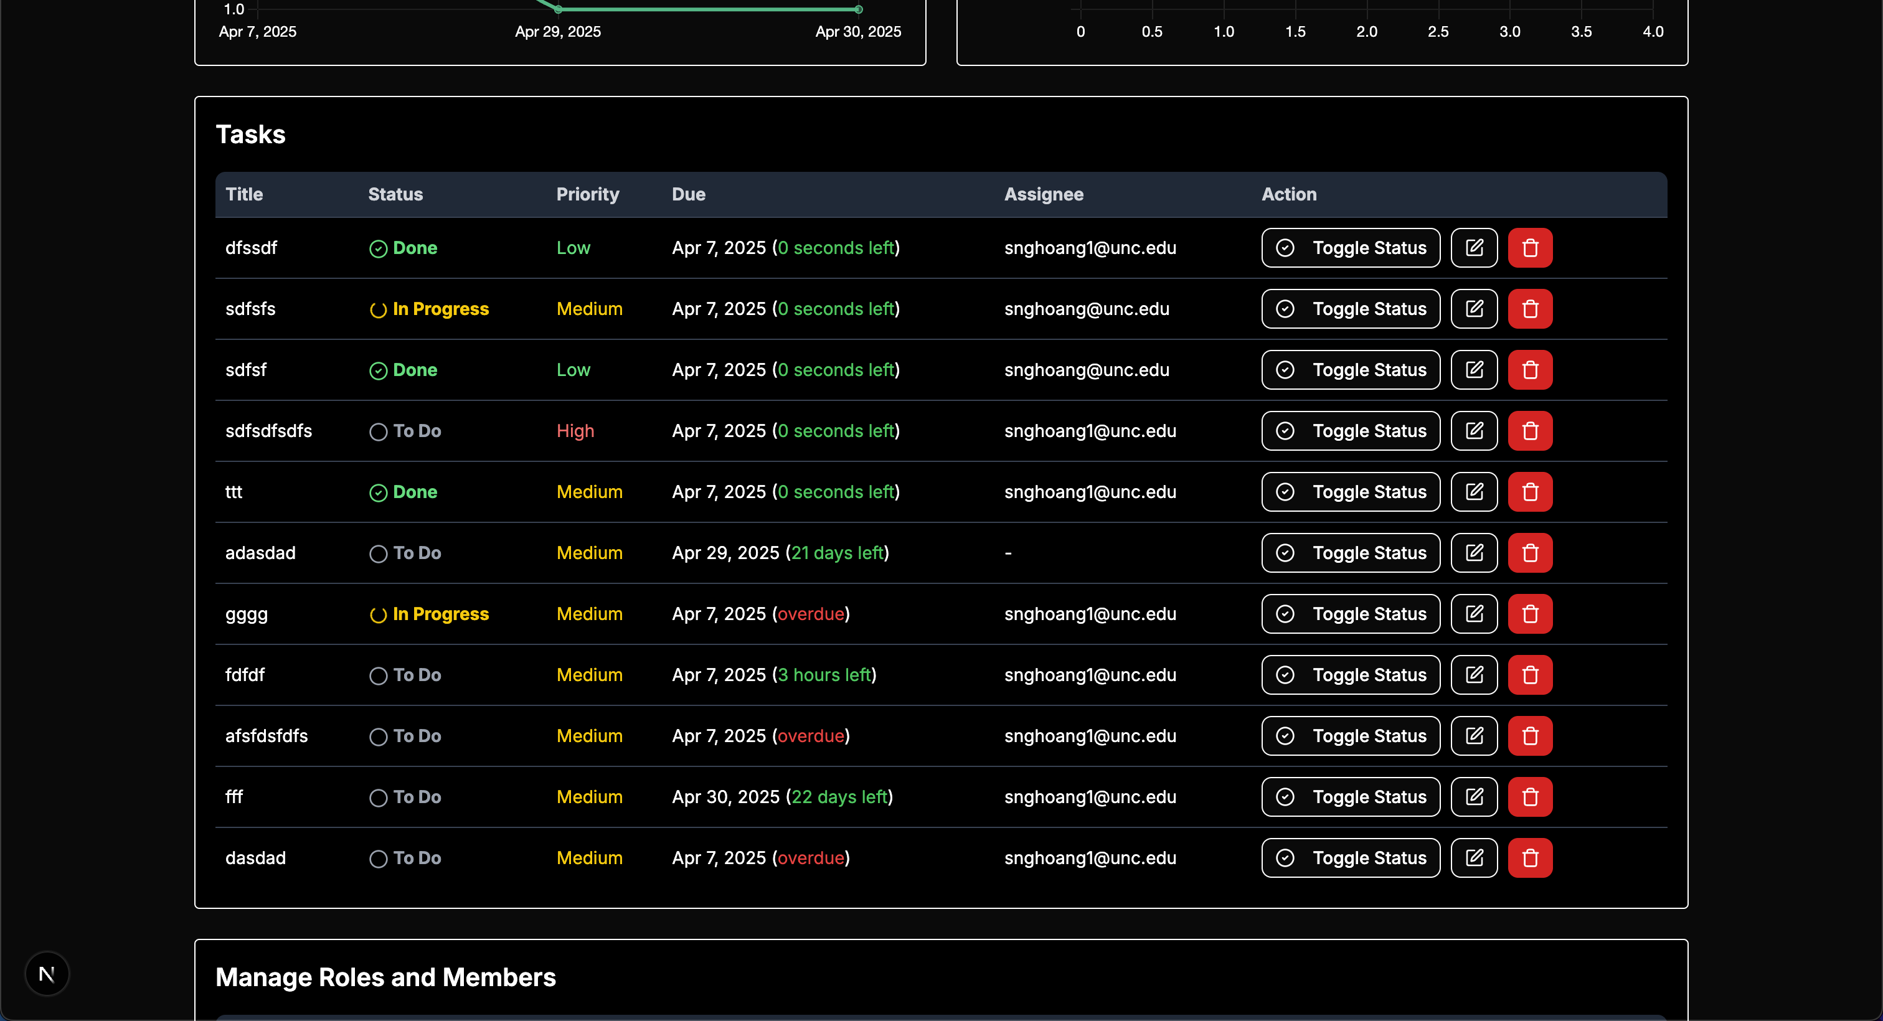
Task: Click the Status column header
Action: 395,194
